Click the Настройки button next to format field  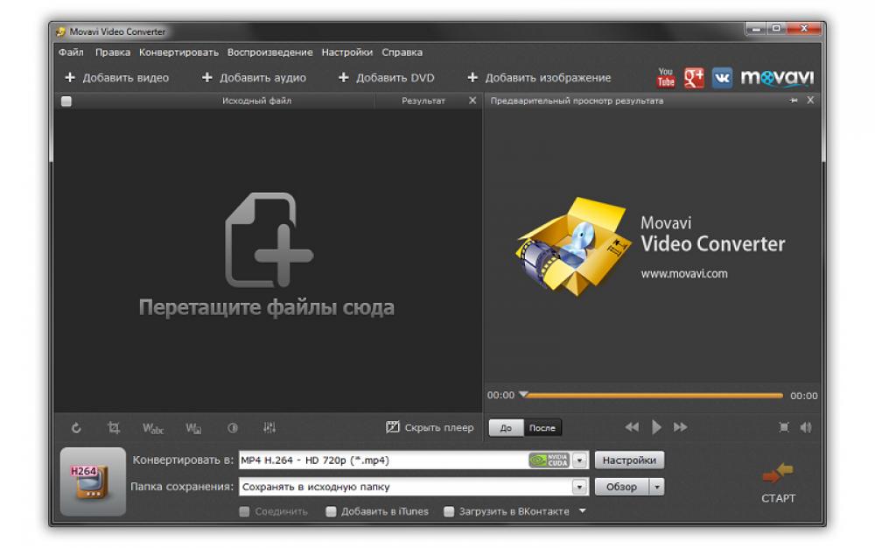point(630,459)
